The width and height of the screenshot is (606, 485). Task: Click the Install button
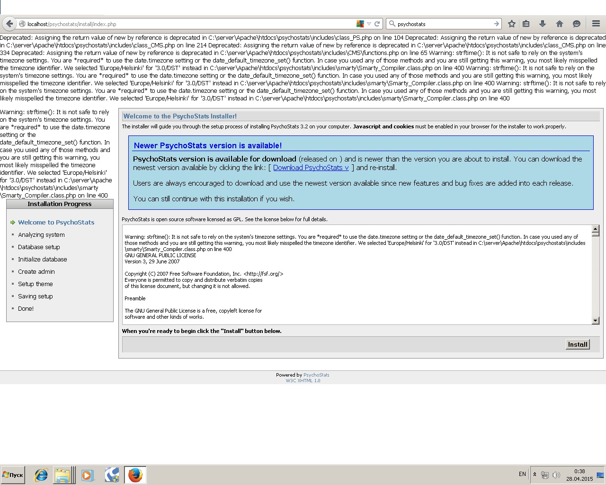coord(578,344)
